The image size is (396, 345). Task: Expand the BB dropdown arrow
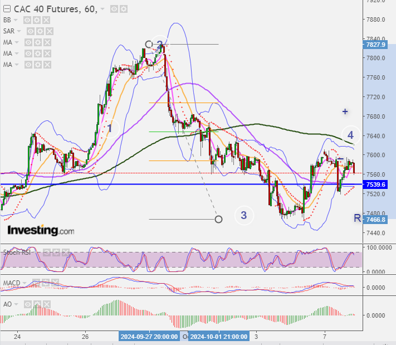pos(16,20)
